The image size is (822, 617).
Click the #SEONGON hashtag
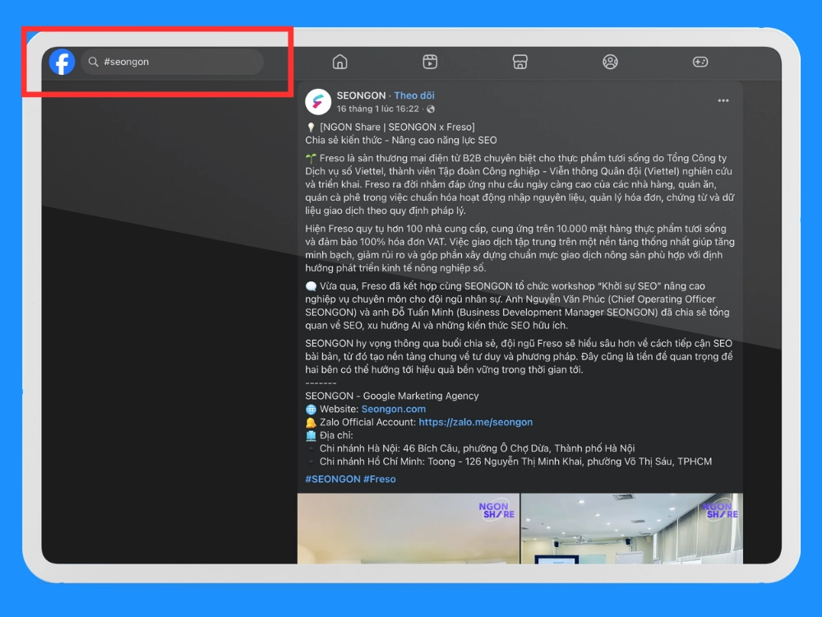[x=333, y=479]
